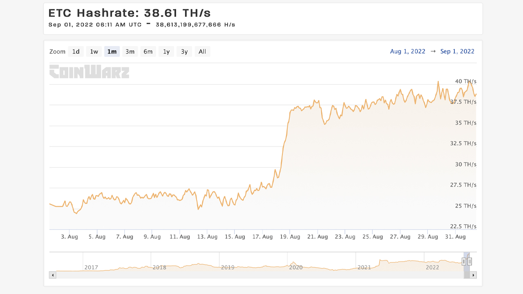This screenshot has height=294, width=523.
Task: Click the 2021 label in navigator
Action: (x=364, y=267)
